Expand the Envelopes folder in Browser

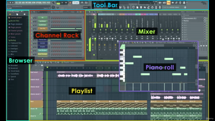[13, 48]
